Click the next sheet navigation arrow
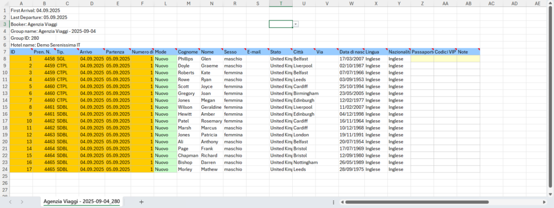This screenshot has width=554, height=208. pos(22,202)
